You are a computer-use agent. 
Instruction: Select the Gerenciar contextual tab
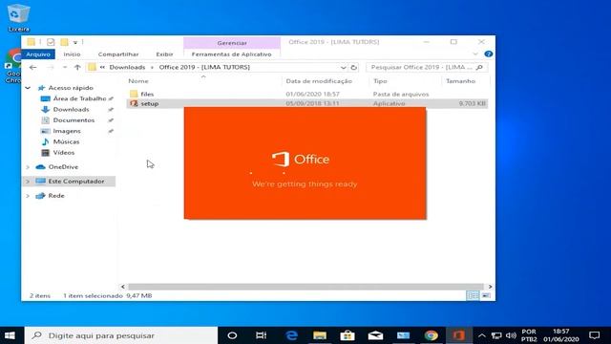click(x=232, y=43)
